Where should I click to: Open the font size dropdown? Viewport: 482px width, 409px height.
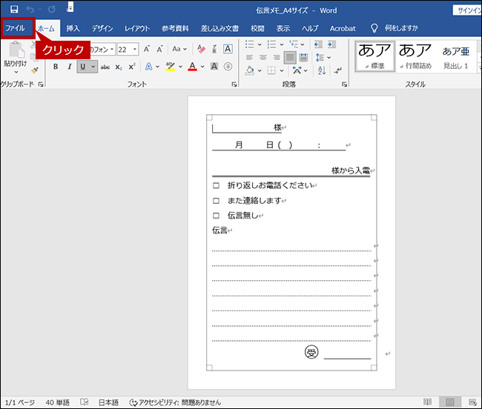tap(133, 49)
